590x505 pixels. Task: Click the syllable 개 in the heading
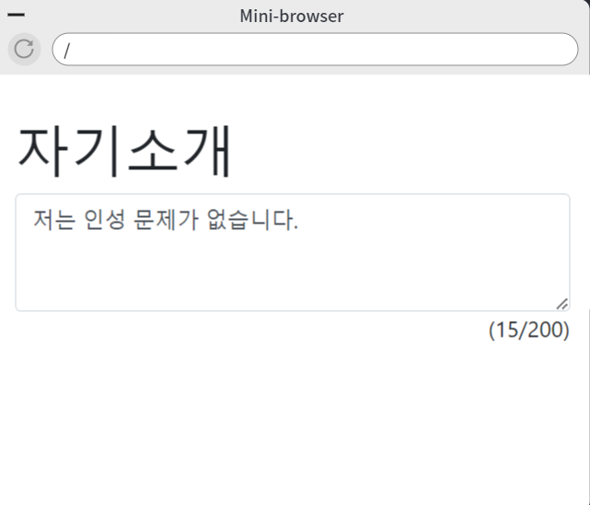[208, 151]
